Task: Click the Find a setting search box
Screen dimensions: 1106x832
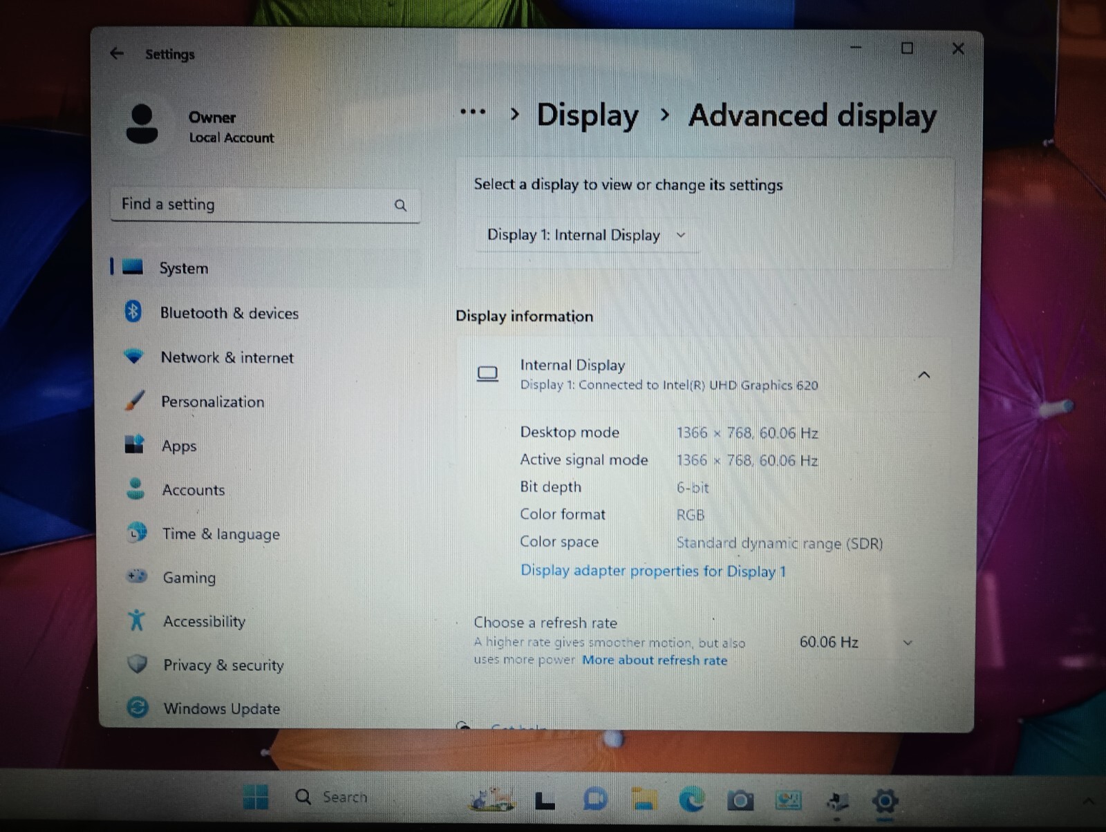Action: pos(265,205)
